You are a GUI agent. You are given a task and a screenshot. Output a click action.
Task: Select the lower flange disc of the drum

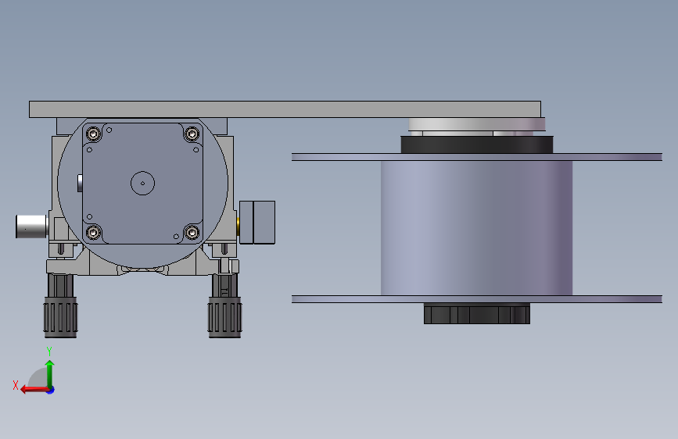[x=476, y=299]
